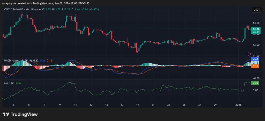Image resolution: width=265 pixels, height=121 pixels.
Task: Click the -0.50 MACD scale label
Action: click(256, 78)
